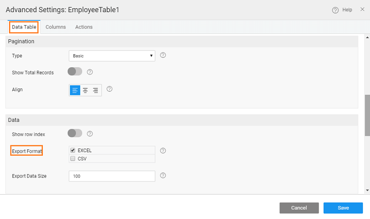The width and height of the screenshot is (370, 219).
Task: Turn on Show row index toggle
Action: [x=75, y=133]
